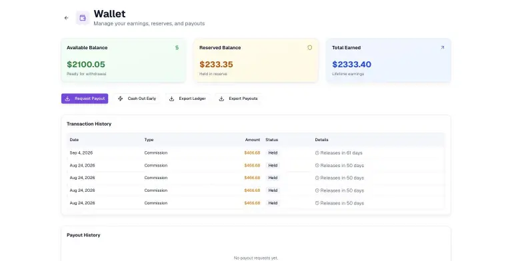Click 'Ready for withdrawal' caption
This screenshot has height=261, width=512.
tap(87, 74)
